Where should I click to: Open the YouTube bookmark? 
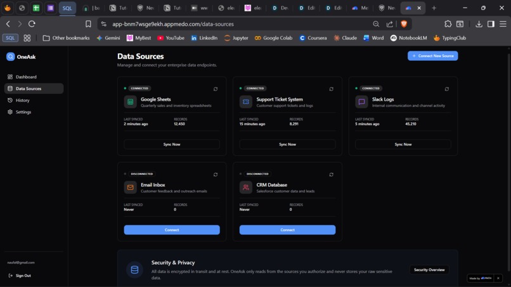(x=171, y=38)
